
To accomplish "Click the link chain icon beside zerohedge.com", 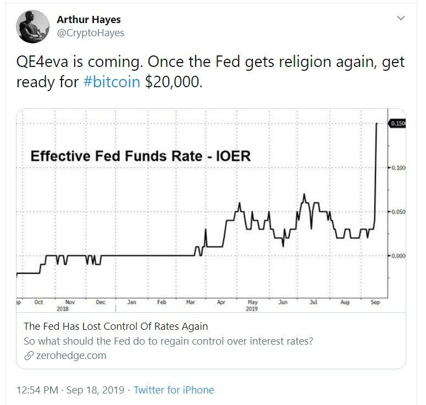I will pyautogui.click(x=29, y=356).
